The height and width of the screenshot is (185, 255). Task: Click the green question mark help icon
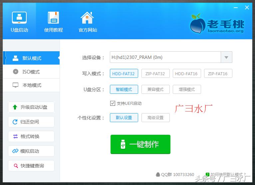tap(207, 174)
